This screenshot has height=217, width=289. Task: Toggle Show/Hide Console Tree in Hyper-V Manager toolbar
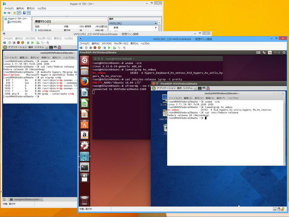pos(19,13)
